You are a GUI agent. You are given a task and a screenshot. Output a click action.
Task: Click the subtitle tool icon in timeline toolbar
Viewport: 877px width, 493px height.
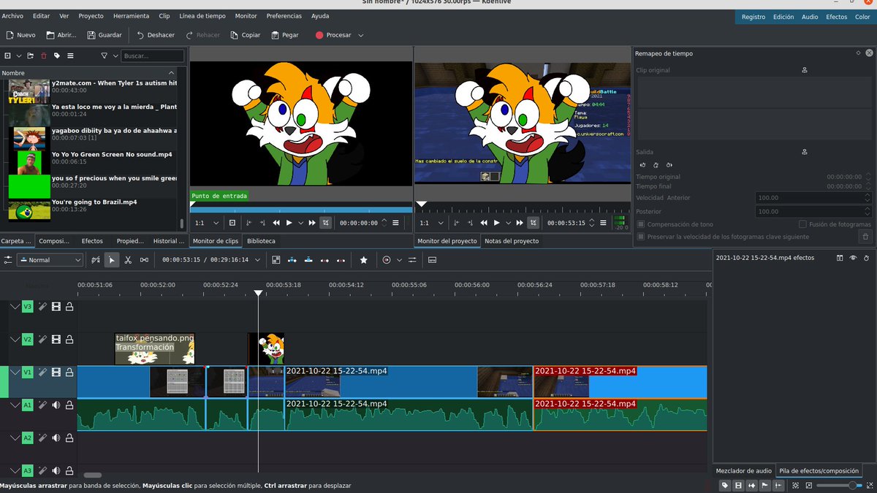pos(432,259)
